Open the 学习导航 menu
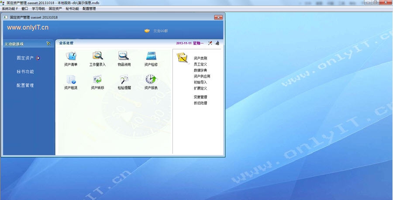 point(38,9)
